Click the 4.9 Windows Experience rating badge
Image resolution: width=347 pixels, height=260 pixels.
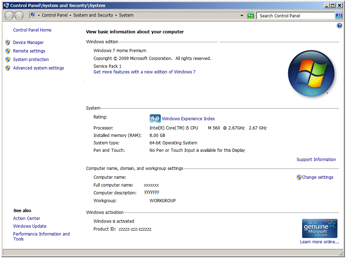coord(155,119)
